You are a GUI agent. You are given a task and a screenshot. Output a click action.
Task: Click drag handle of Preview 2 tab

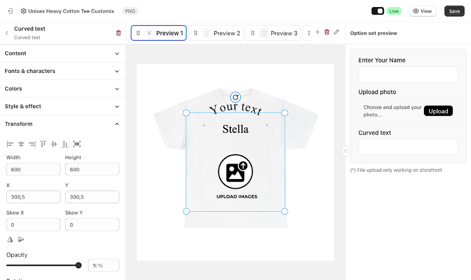click(x=195, y=33)
